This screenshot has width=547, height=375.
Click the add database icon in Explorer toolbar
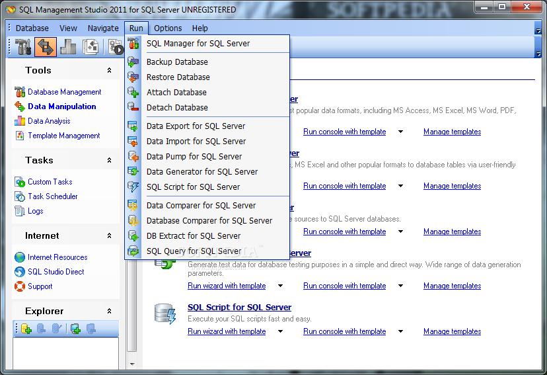pyautogui.click(x=26, y=328)
